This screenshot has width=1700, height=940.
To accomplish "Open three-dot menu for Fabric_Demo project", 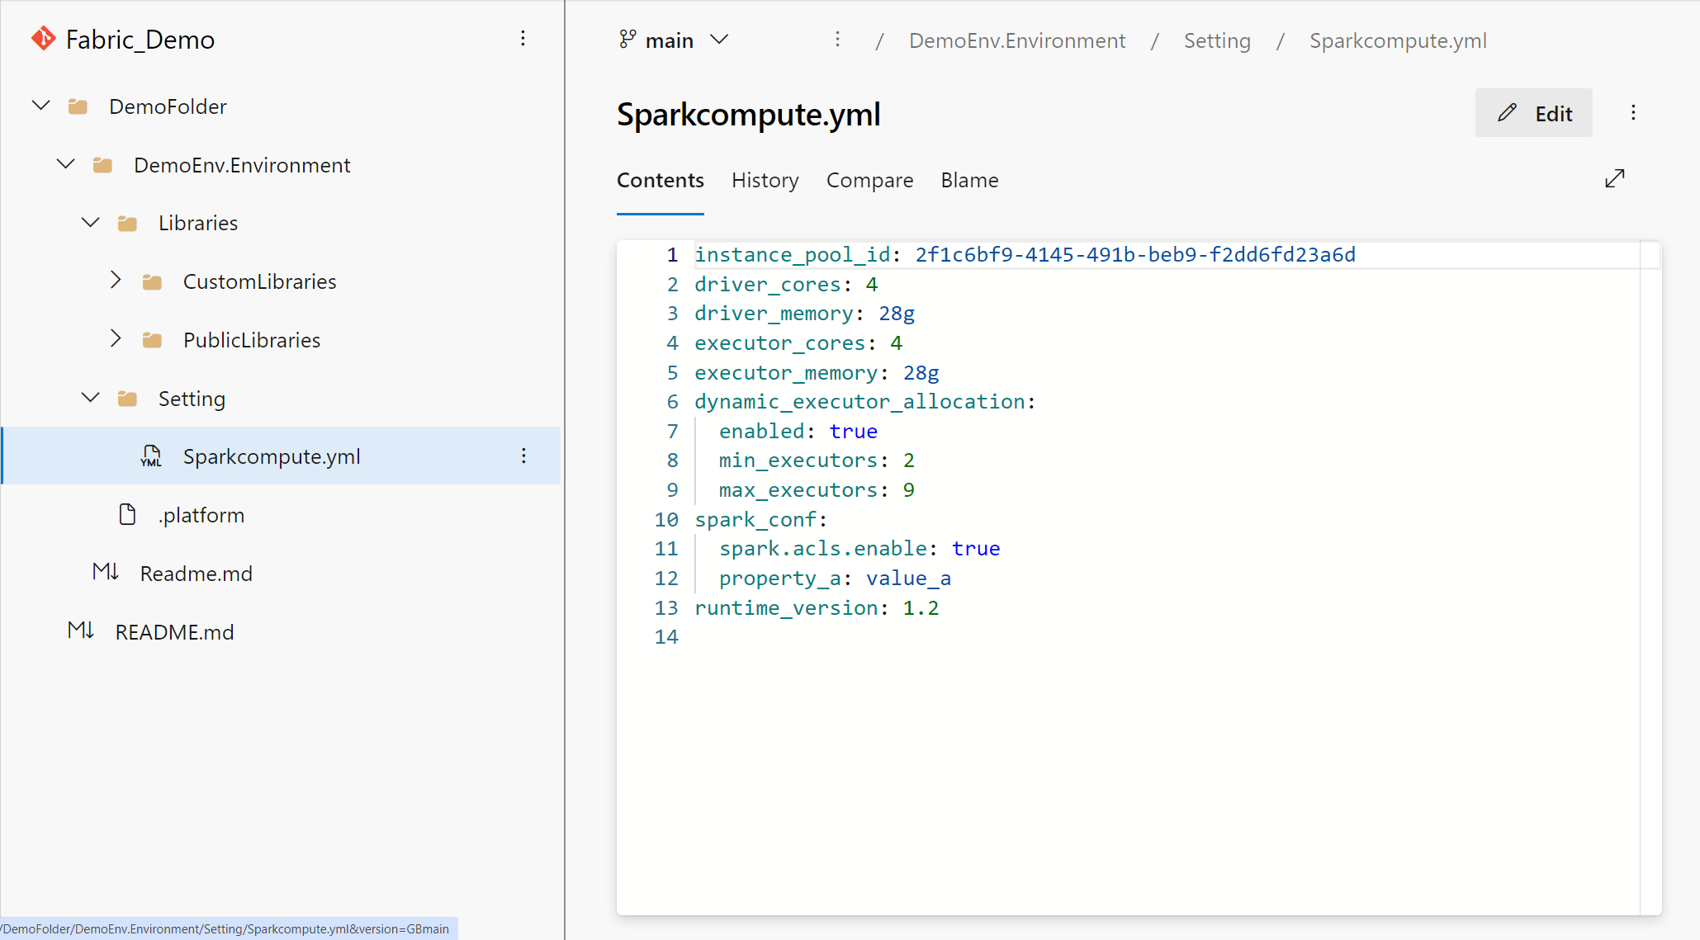I will [523, 38].
